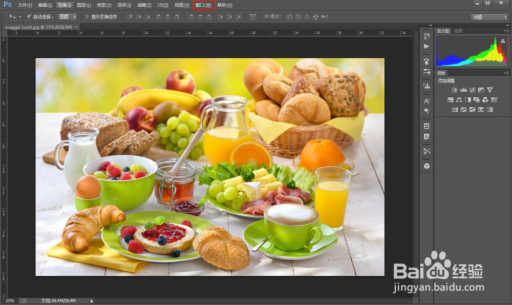Add a Photo Filter adjustment
This screenshot has height=305, width=512.
coord(477,99)
